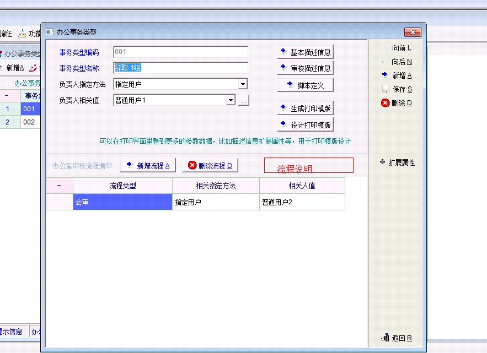This screenshot has width=487, height=353.
Task: Click 向后 N navigation icon
Action: click(x=386, y=62)
